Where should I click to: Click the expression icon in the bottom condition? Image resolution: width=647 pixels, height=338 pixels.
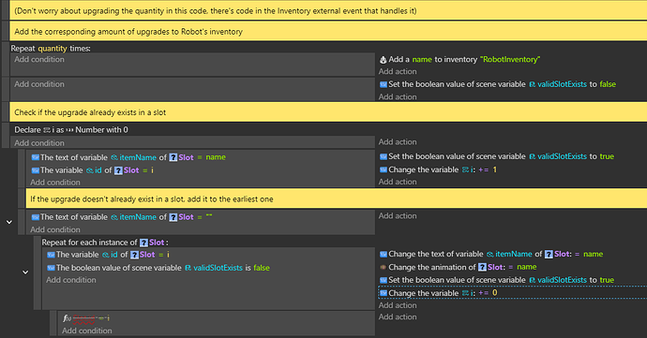[x=67, y=318]
